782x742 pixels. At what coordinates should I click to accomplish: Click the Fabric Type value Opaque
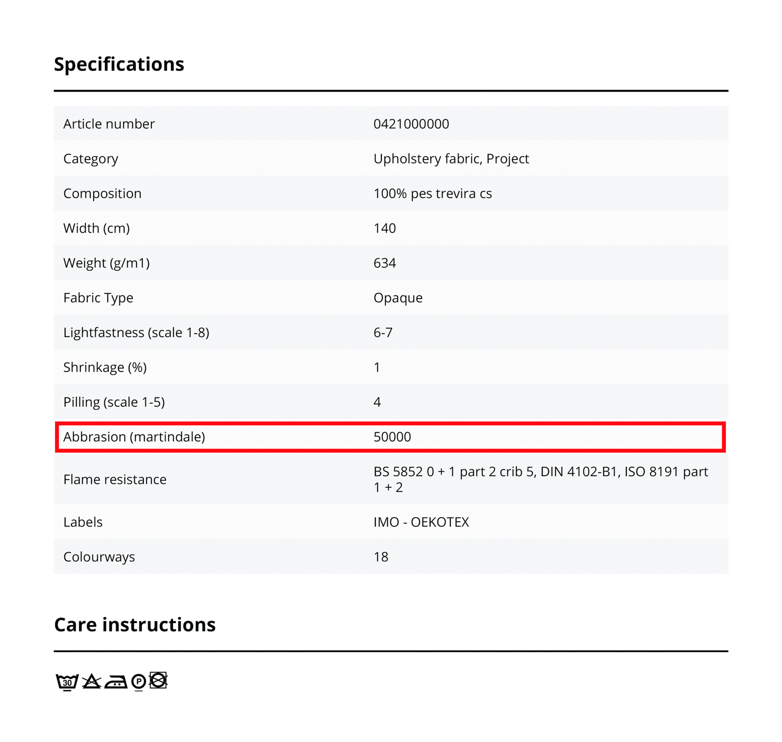click(x=398, y=298)
